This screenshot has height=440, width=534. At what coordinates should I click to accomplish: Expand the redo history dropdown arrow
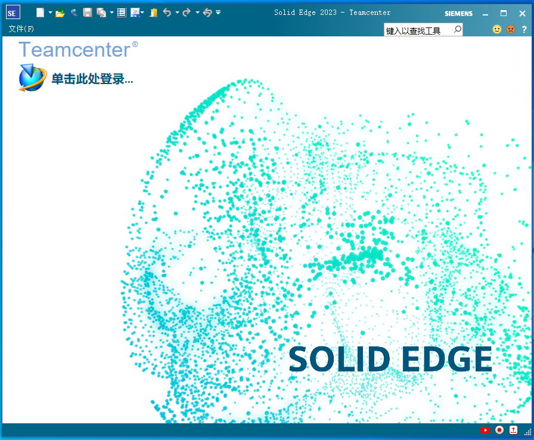coord(197,13)
